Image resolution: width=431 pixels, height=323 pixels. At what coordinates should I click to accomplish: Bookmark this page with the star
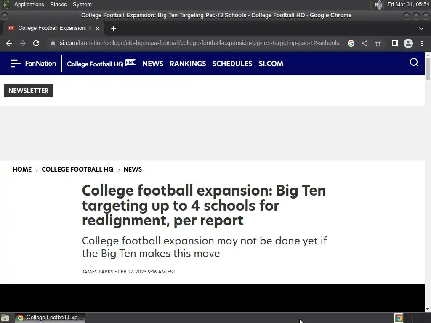point(378,43)
